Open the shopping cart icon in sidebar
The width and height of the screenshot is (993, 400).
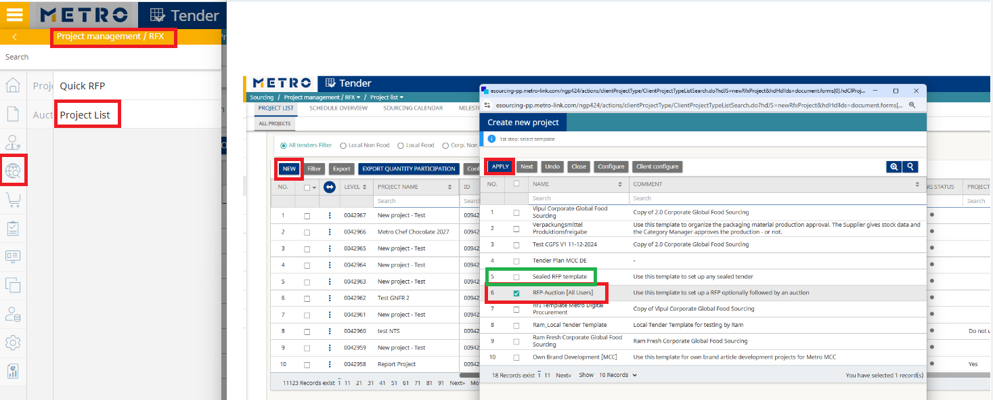13,199
